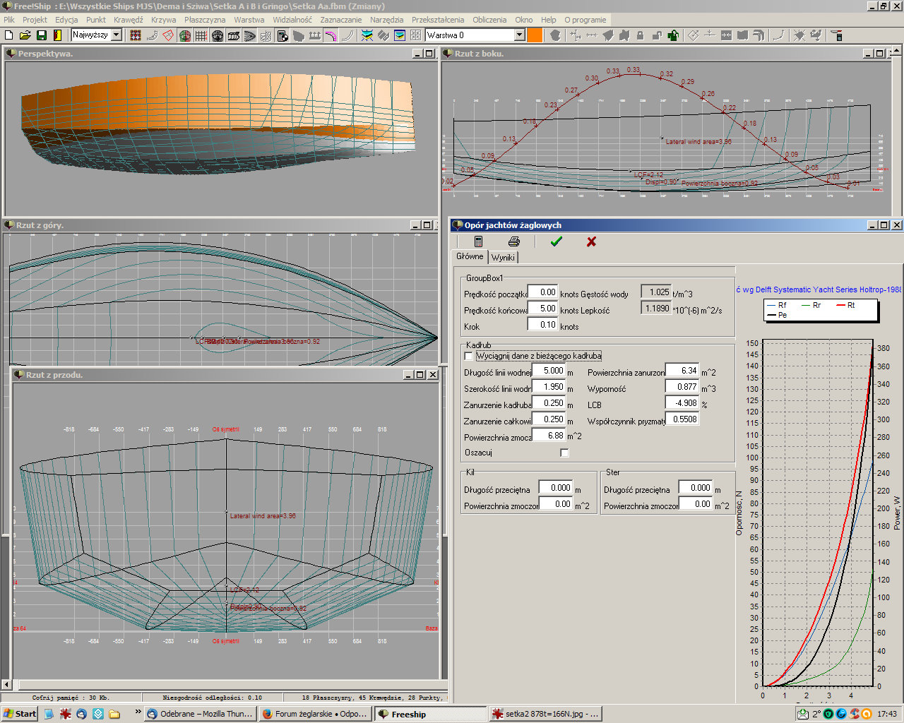Open a model with the folder icon
The image size is (904, 723).
click(x=25, y=35)
